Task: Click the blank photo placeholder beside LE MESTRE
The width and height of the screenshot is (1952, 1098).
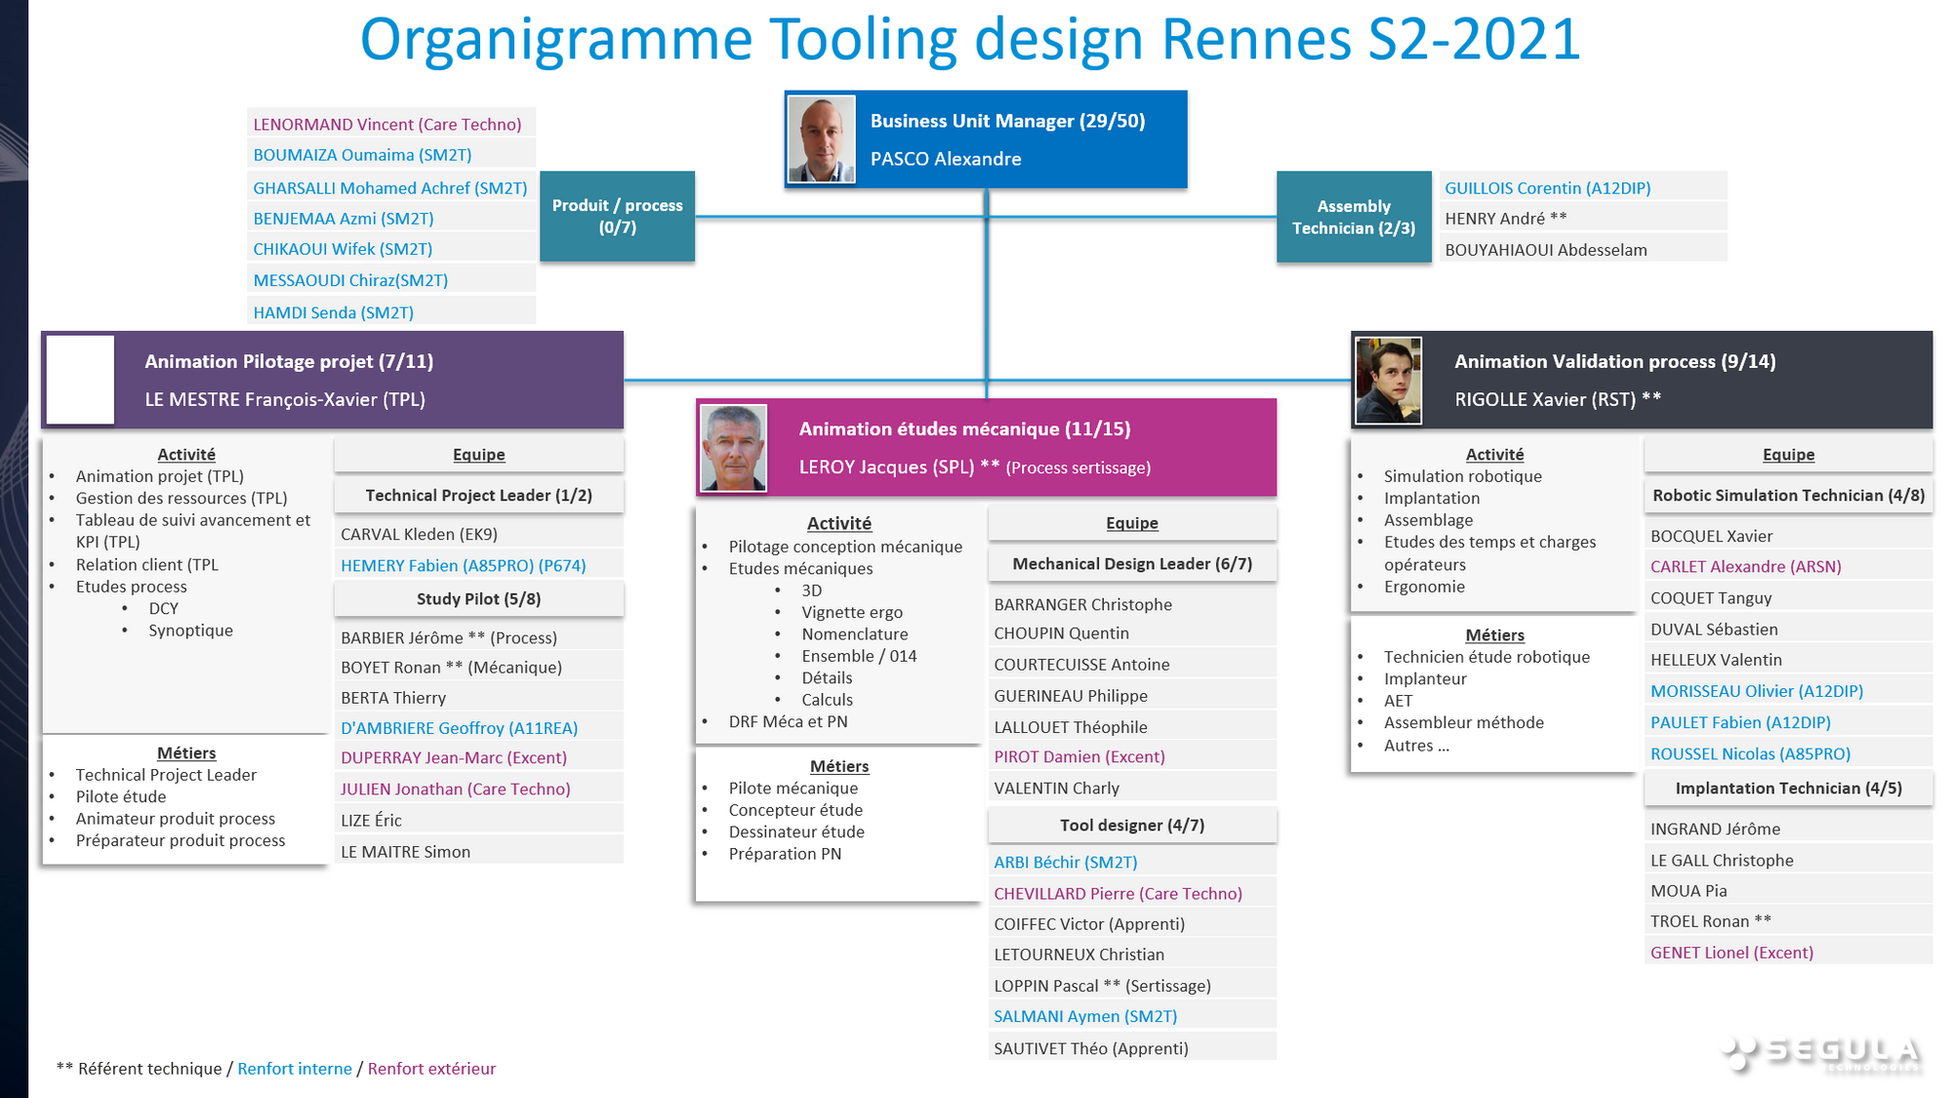Action: tap(80, 380)
